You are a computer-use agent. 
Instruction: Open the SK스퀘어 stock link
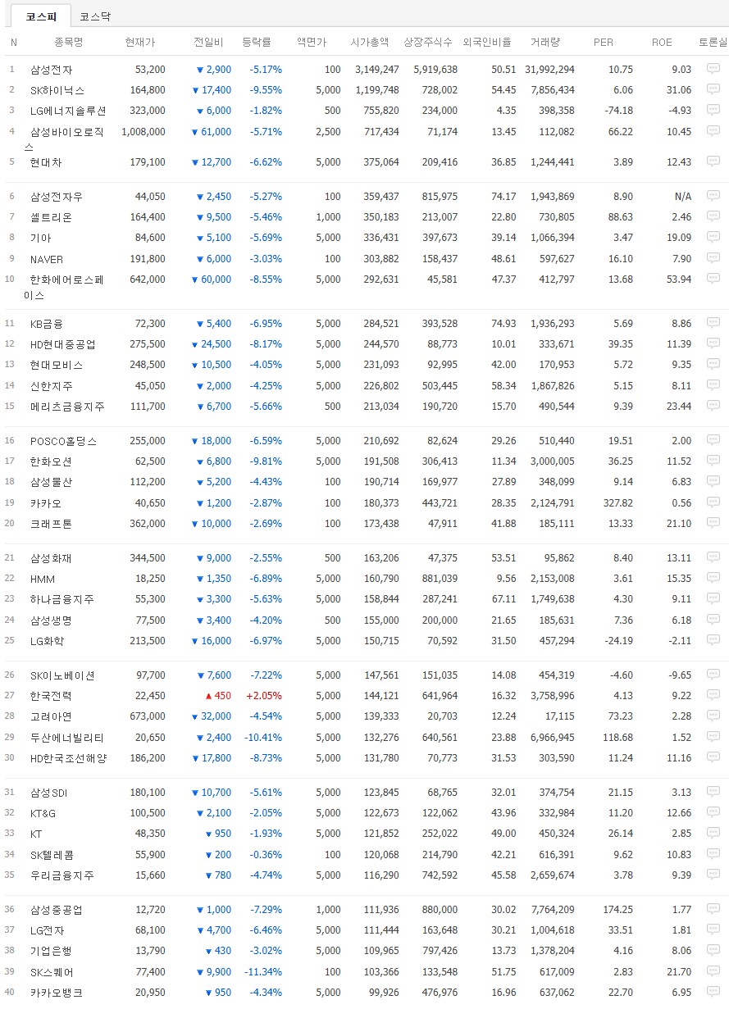click(52, 971)
